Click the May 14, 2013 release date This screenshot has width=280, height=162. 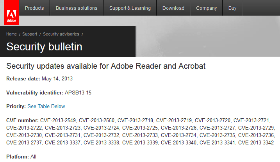pyautogui.click(x=57, y=79)
